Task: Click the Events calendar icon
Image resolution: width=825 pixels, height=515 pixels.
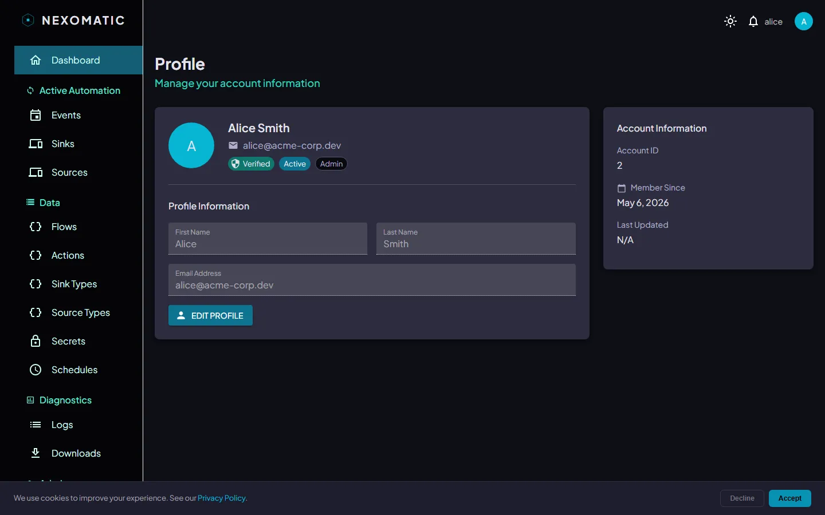Action: [x=36, y=115]
